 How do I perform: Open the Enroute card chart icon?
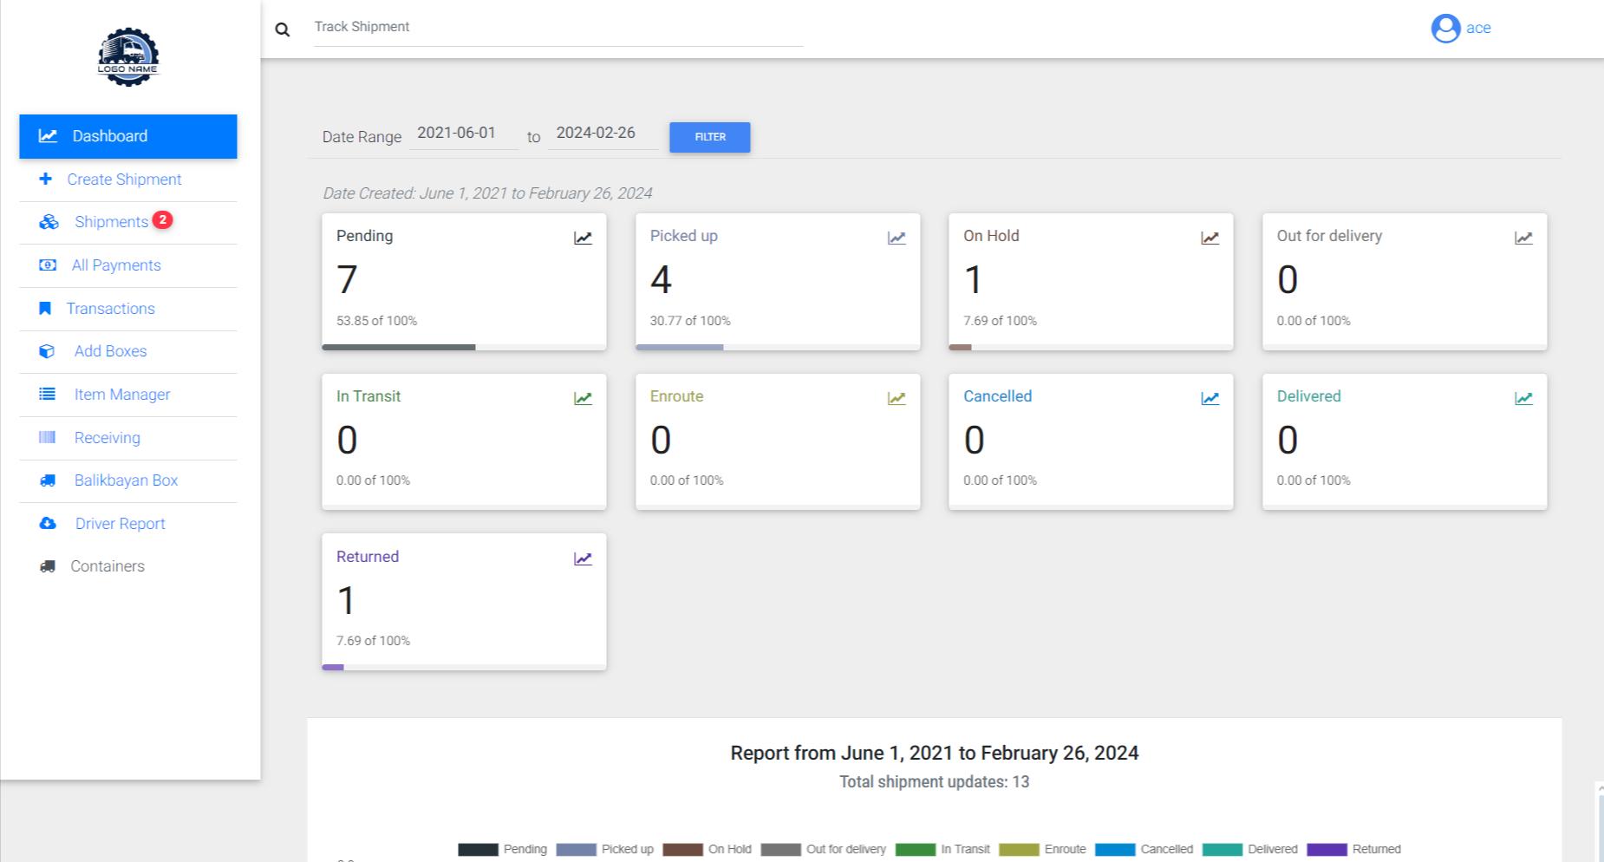897,398
